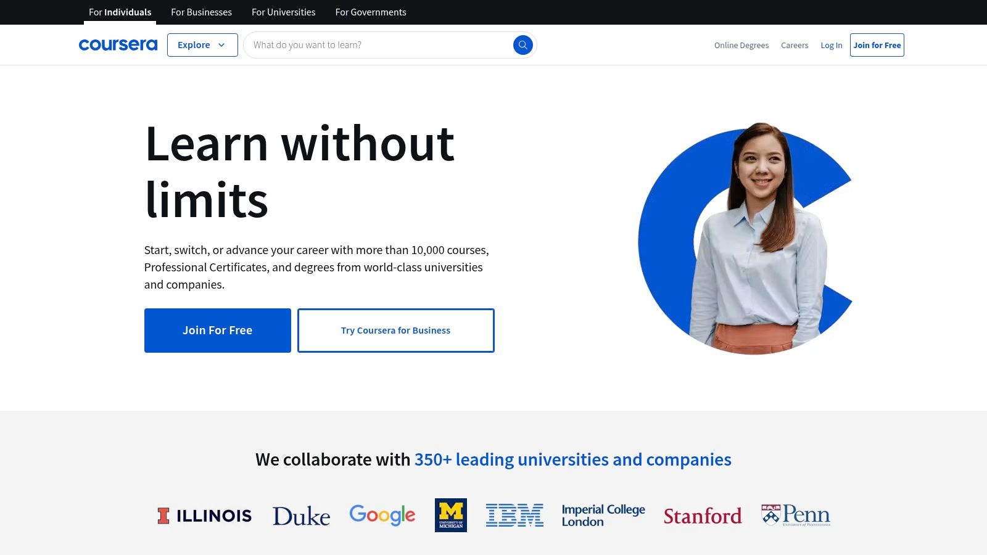
Task: Select the For Universities tab
Action: point(283,12)
